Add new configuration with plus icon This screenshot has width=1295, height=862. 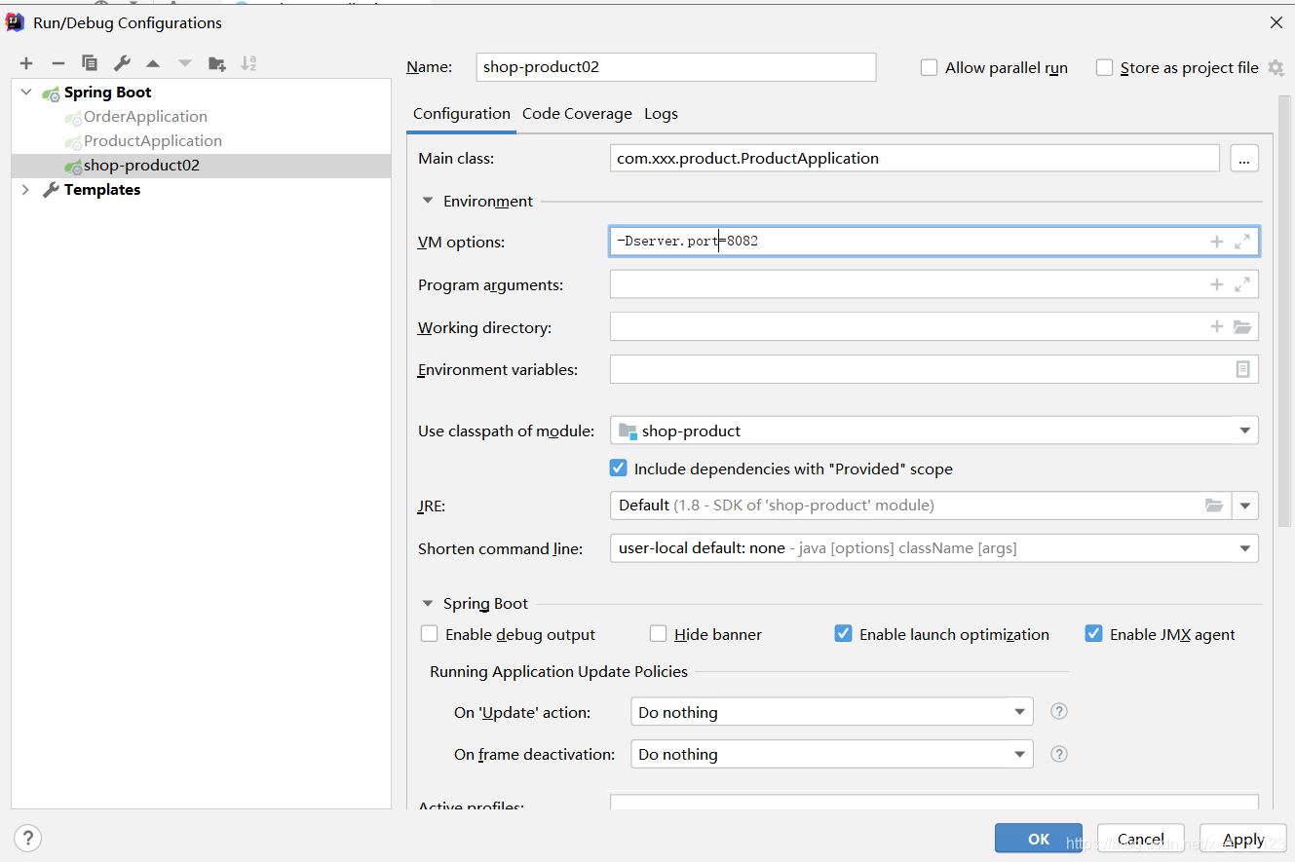pos(26,63)
